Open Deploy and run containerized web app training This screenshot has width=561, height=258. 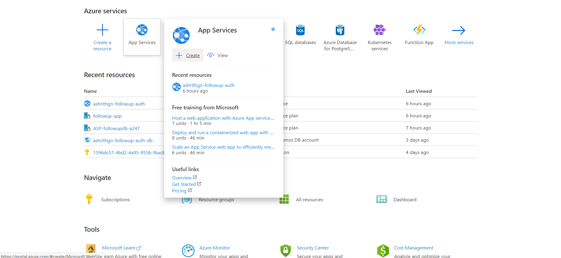tap(222, 132)
